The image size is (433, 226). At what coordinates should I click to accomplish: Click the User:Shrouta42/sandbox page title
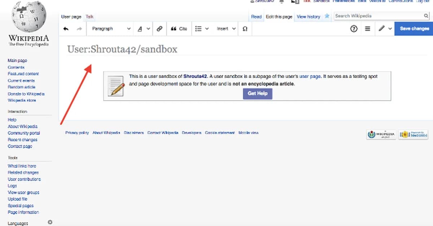click(x=122, y=49)
